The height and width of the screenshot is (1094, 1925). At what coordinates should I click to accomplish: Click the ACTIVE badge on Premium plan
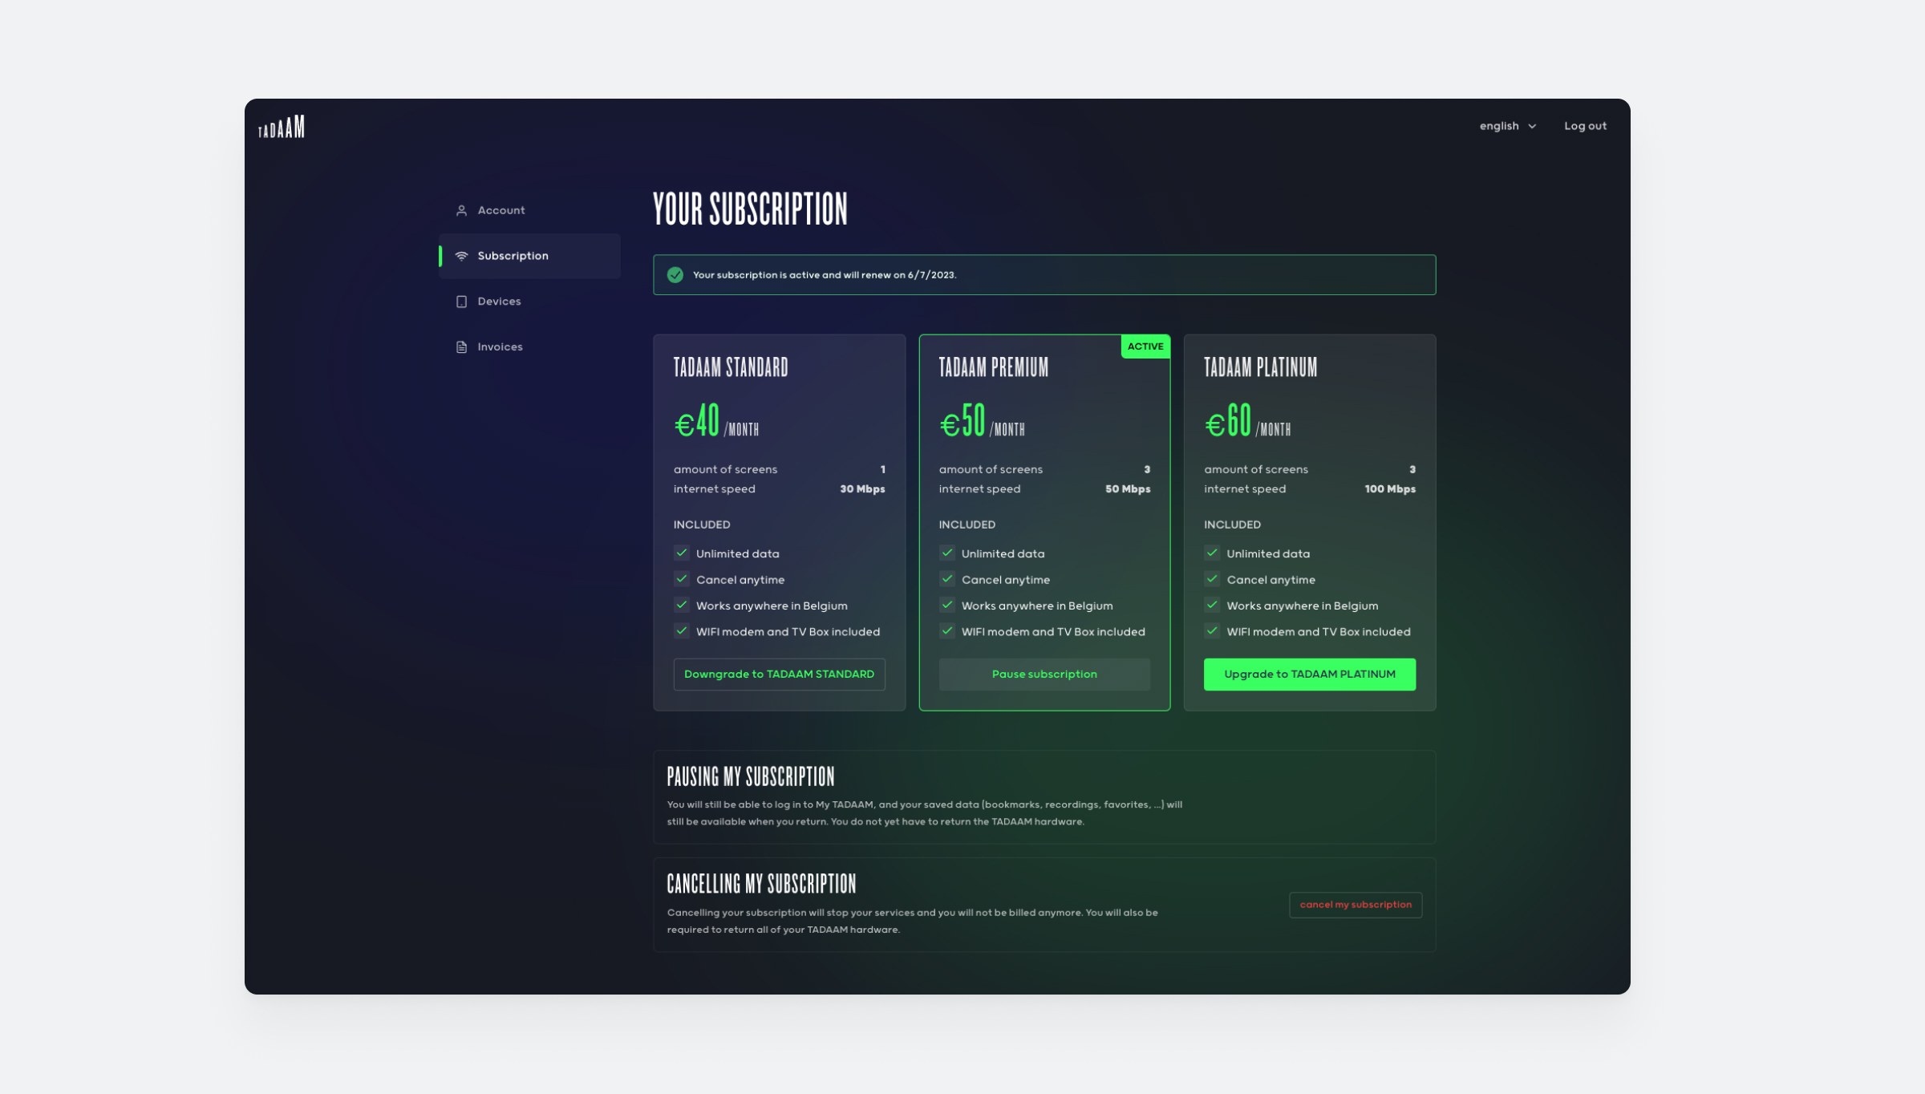pos(1145,346)
